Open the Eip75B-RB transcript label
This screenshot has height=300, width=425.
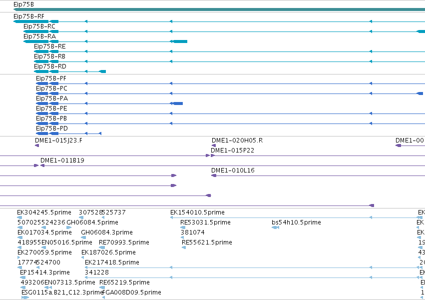coord(49,56)
